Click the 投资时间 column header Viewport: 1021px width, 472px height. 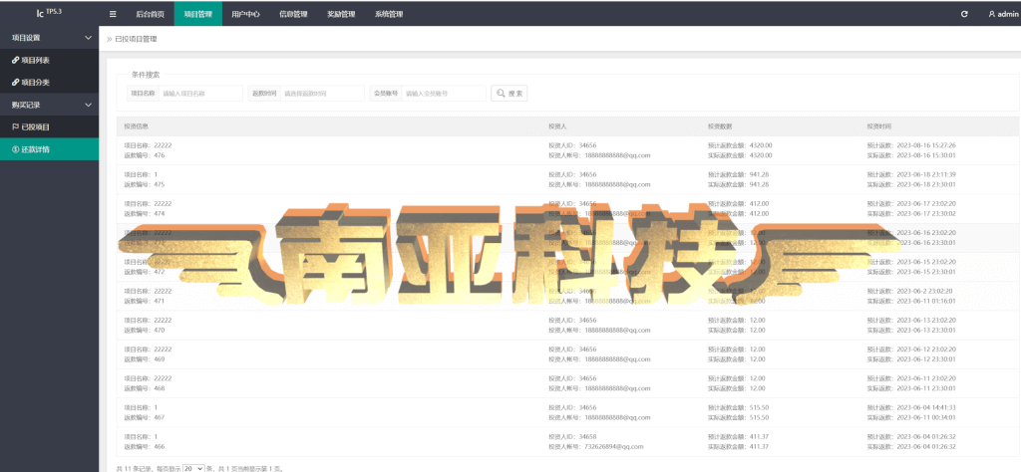pyautogui.click(x=879, y=126)
